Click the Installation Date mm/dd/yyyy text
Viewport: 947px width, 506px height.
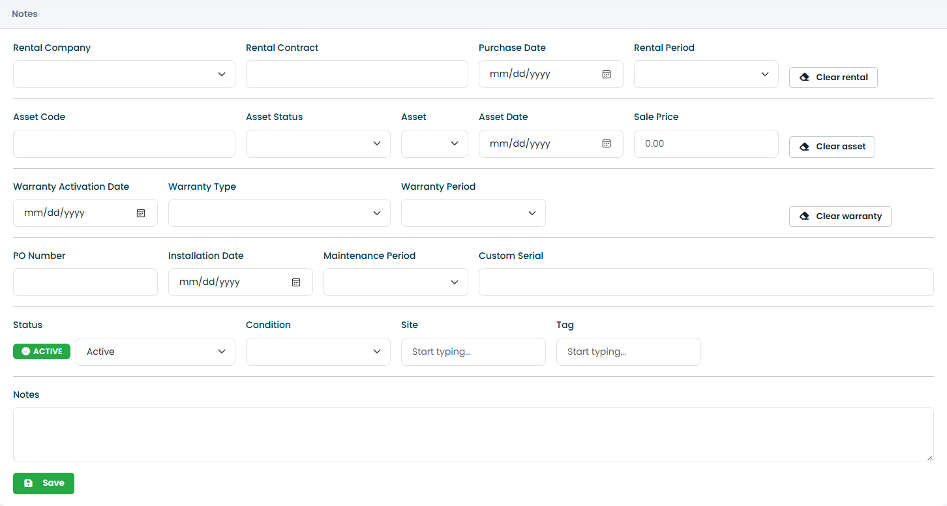point(210,282)
